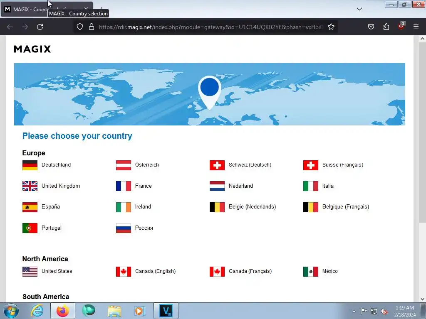Show site security info via padlock icon
The image size is (426, 319).
[92, 27]
